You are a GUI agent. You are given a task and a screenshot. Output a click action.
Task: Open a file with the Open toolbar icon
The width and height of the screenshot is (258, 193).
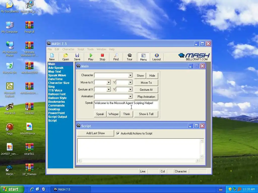[66, 57]
